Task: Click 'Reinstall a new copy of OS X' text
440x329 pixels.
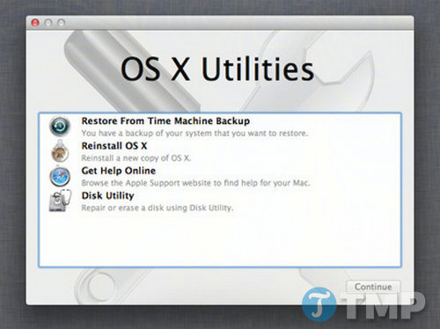Action: [x=136, y=158]
